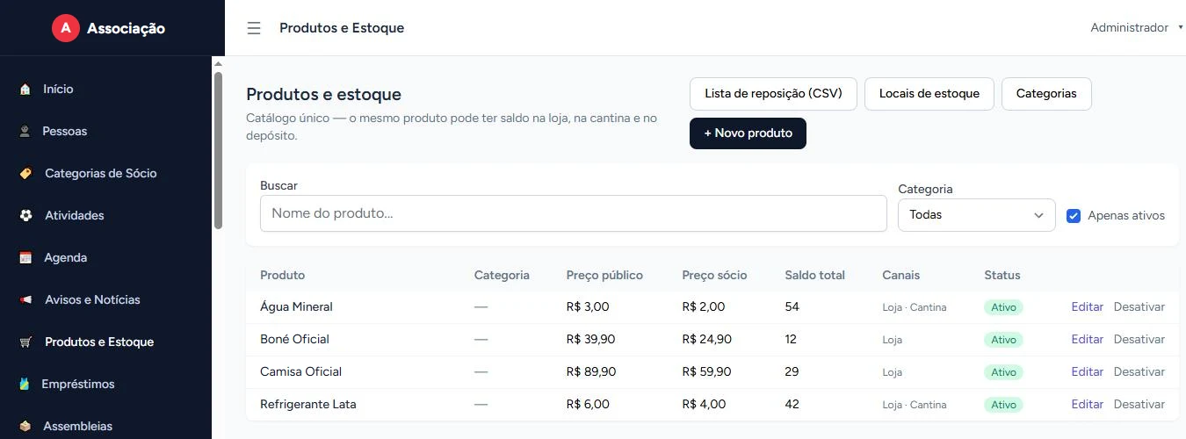Click the Boné Oficial product name
1186x439 pixels.
pyautogui.click(x=294, y=340)
